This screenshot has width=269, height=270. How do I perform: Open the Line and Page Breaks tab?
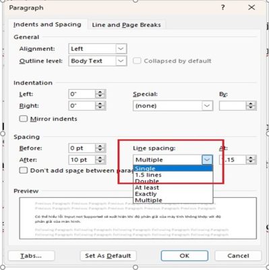pyautogui.click(x=126, y=25)
